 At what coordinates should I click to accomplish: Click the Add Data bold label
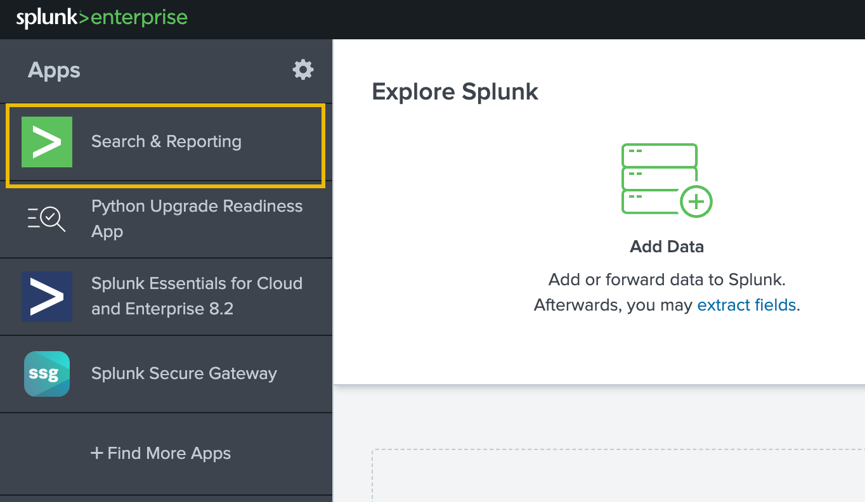pos(667,247)
